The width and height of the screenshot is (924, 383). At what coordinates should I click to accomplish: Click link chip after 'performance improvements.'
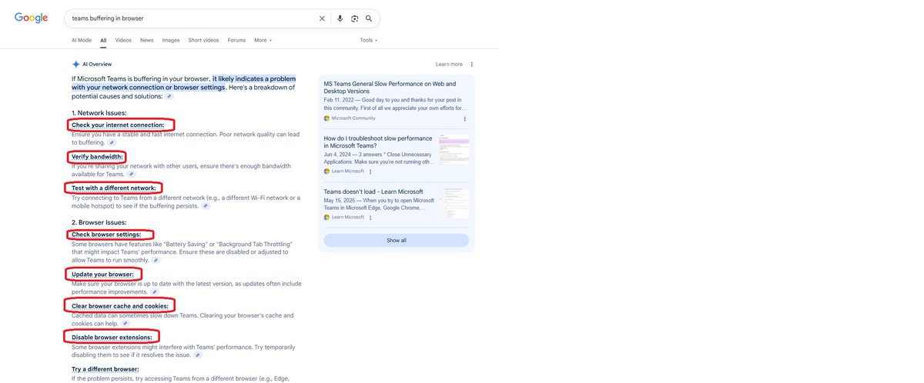[154, 292]
